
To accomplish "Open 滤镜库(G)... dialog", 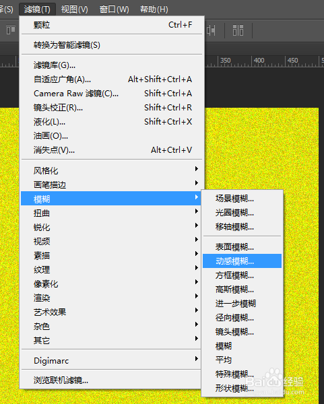I will (x=111, y=65).
